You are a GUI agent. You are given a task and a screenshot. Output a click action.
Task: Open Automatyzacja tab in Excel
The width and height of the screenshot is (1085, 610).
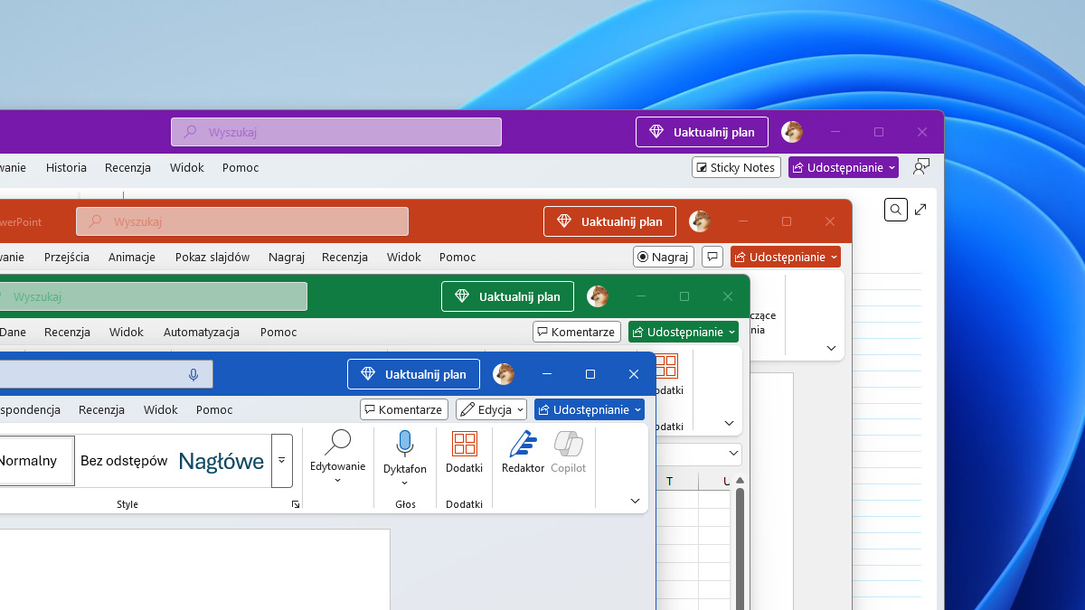click(x=202, y=332)
